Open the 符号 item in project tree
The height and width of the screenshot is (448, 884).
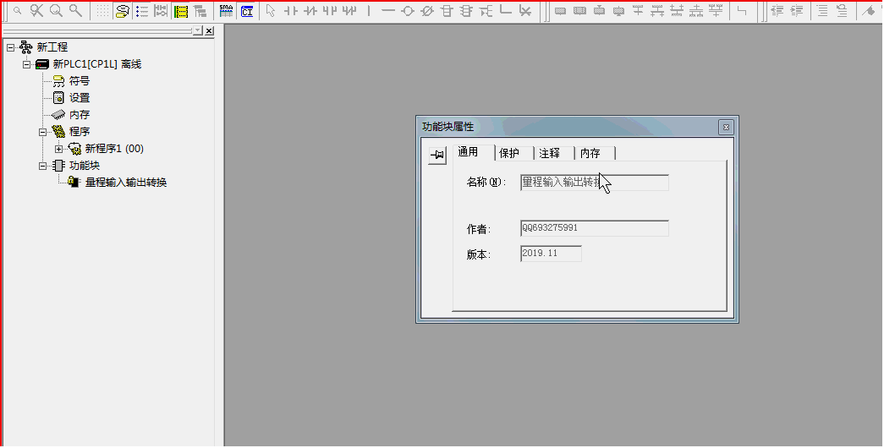[79, 81]
